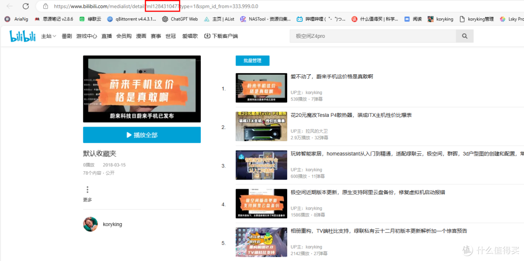524x261 pixels.
Task: Reload the page with refresh icon
Action: [x=26, y=6]
